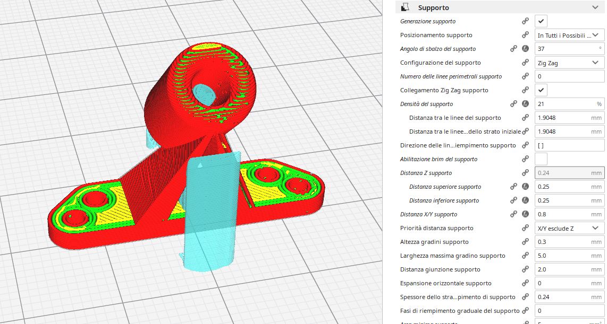The height and width of the screenshot is (324, 607).
Task: Click Distanza giunzione supporto field 2.0
Action: [x=569, y=269]
